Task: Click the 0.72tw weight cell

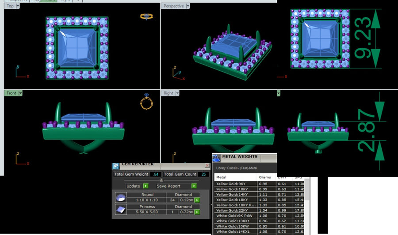Action: (x=187, y=212)
